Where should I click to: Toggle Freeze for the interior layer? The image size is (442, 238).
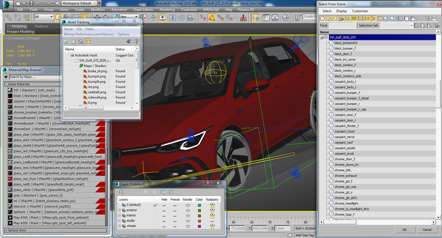(x=175, y=216)
